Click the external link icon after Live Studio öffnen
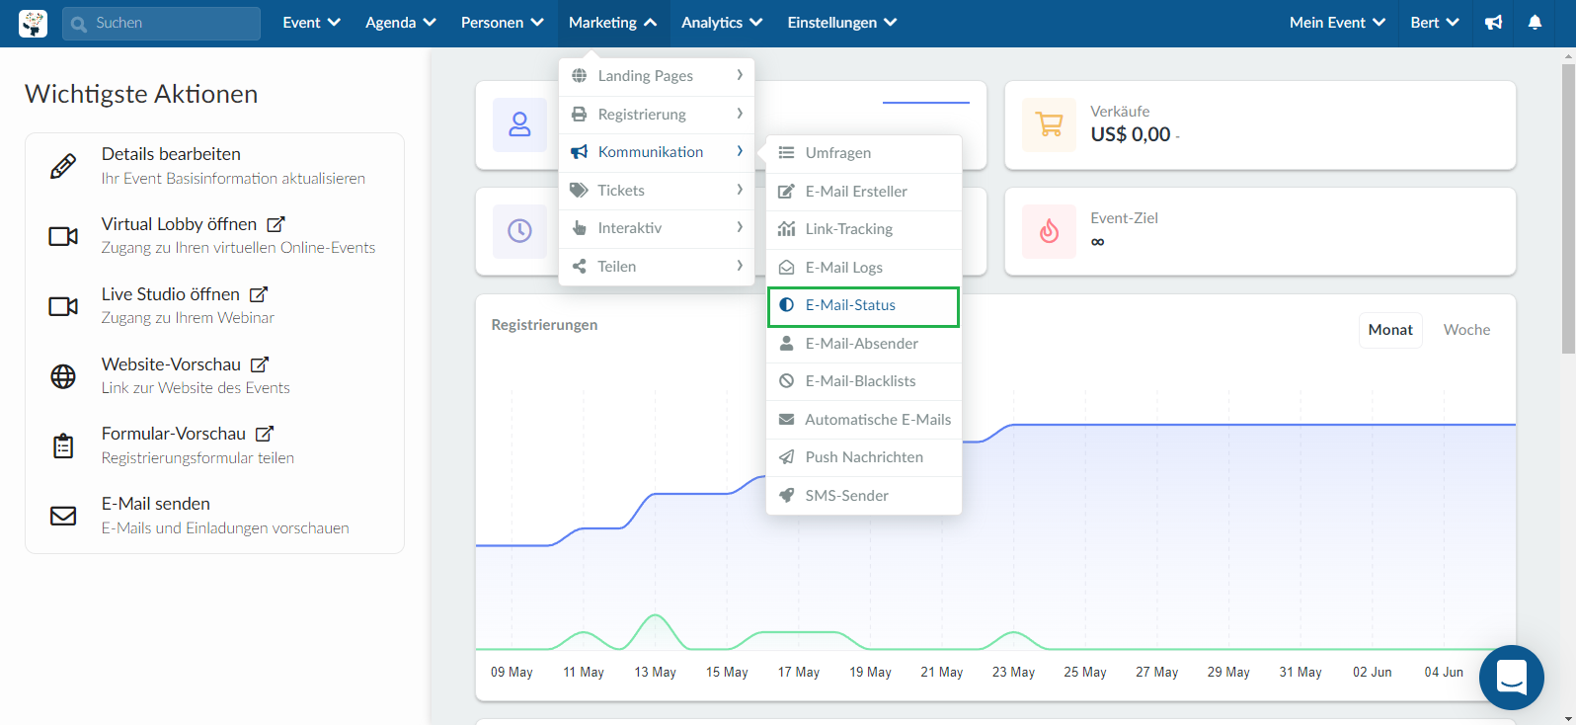 point(259,294)
